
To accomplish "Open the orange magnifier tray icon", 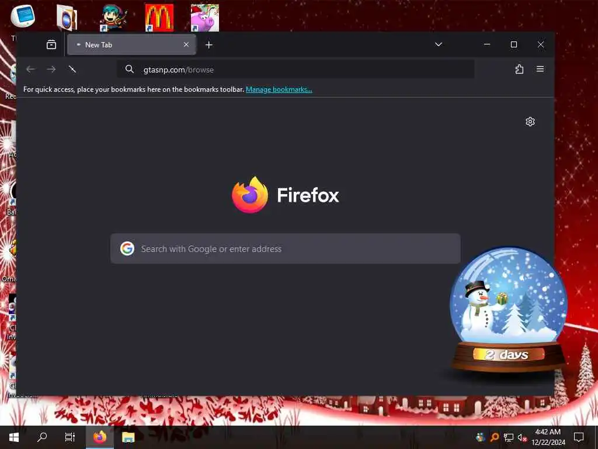I will click(495, 437).
